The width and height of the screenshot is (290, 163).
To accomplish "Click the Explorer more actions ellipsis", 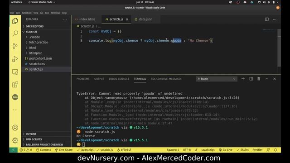I will tap(65, 19).
